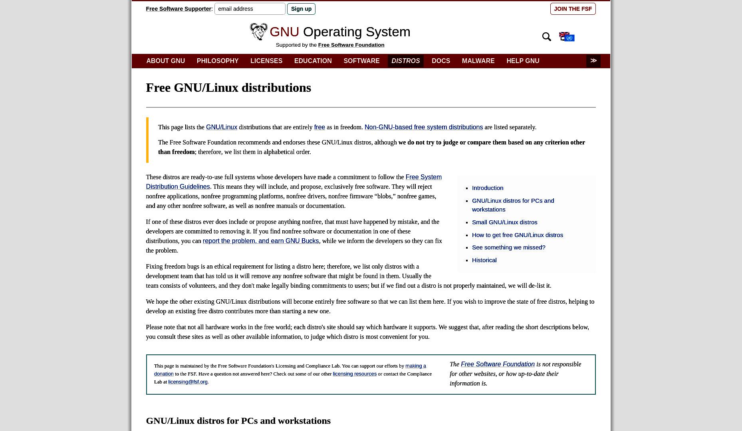Jump to Historical section link

click(x=484, y=260)
